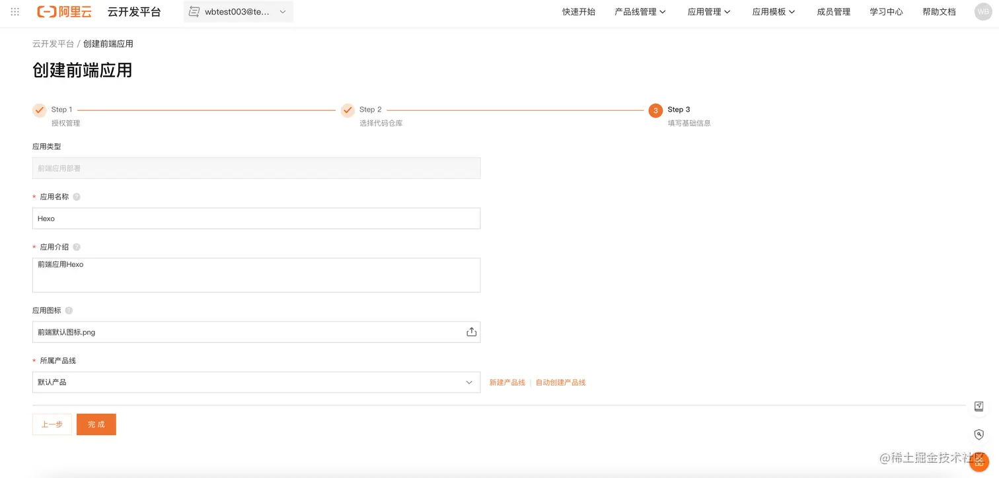999x478 pixels.
Task: Click the 应用名称 input containing Hexo
Action: click(256, 219)
